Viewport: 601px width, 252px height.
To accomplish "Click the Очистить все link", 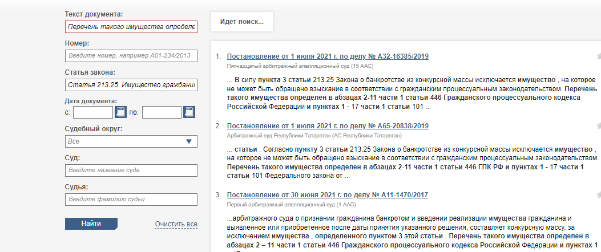I will [x=176, y=224].
